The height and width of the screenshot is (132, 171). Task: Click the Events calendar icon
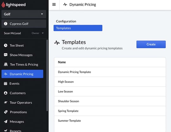(x=5, y=83)
